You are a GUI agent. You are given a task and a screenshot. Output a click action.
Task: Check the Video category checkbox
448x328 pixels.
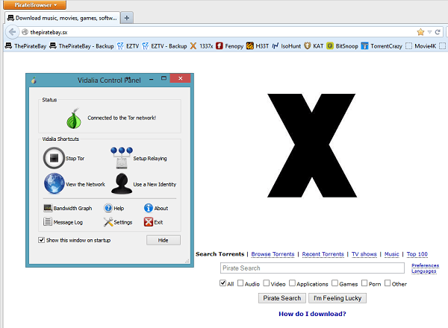coord(267,283)
